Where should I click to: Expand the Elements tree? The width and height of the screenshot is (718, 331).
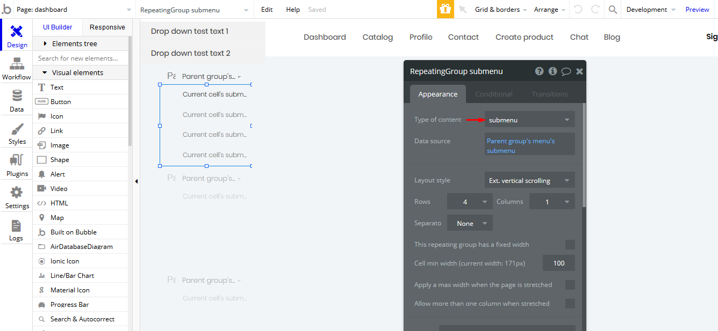click(x=81, y=43)
